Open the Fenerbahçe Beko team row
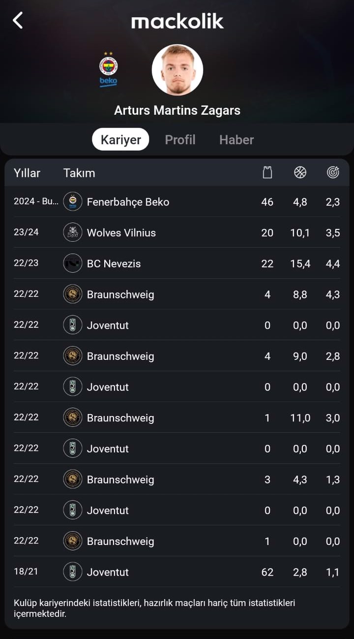Image resolution: width=354 pixels, height=639 pixels. click(177, 201)
